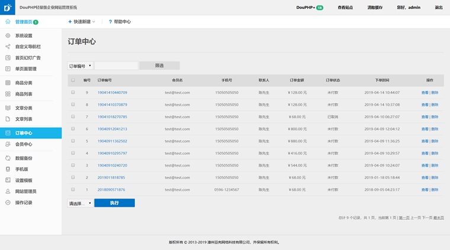
Task: Click the order search input field
Action: 117,66
